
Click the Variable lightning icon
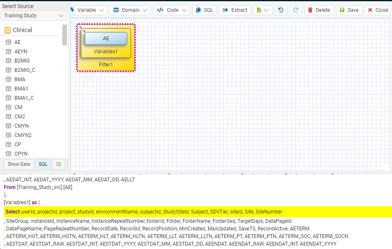point(72,10)
